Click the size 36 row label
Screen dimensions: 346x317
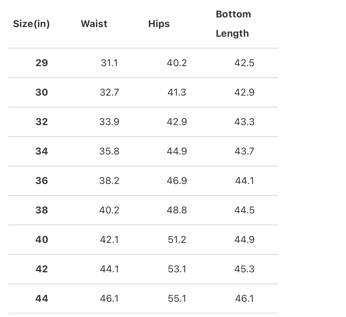[x=42, y=181]
